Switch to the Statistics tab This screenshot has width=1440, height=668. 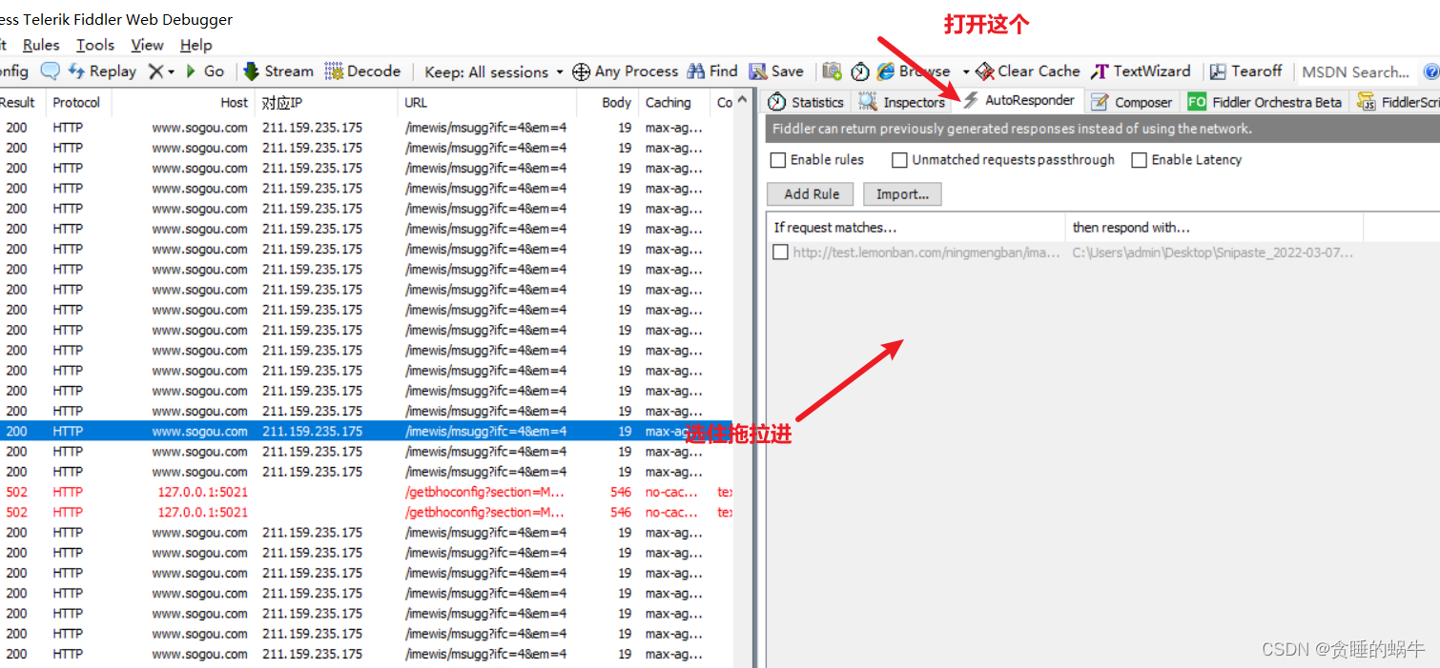pos(806,102)
